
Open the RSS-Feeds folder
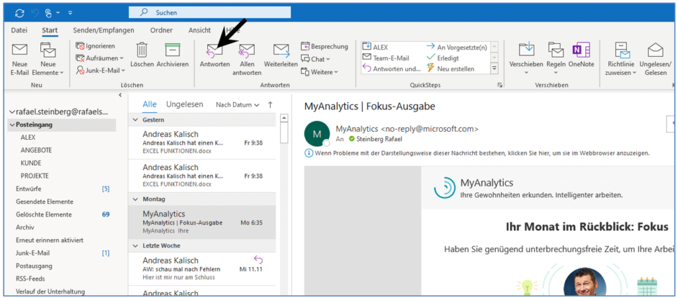(30, 279)
